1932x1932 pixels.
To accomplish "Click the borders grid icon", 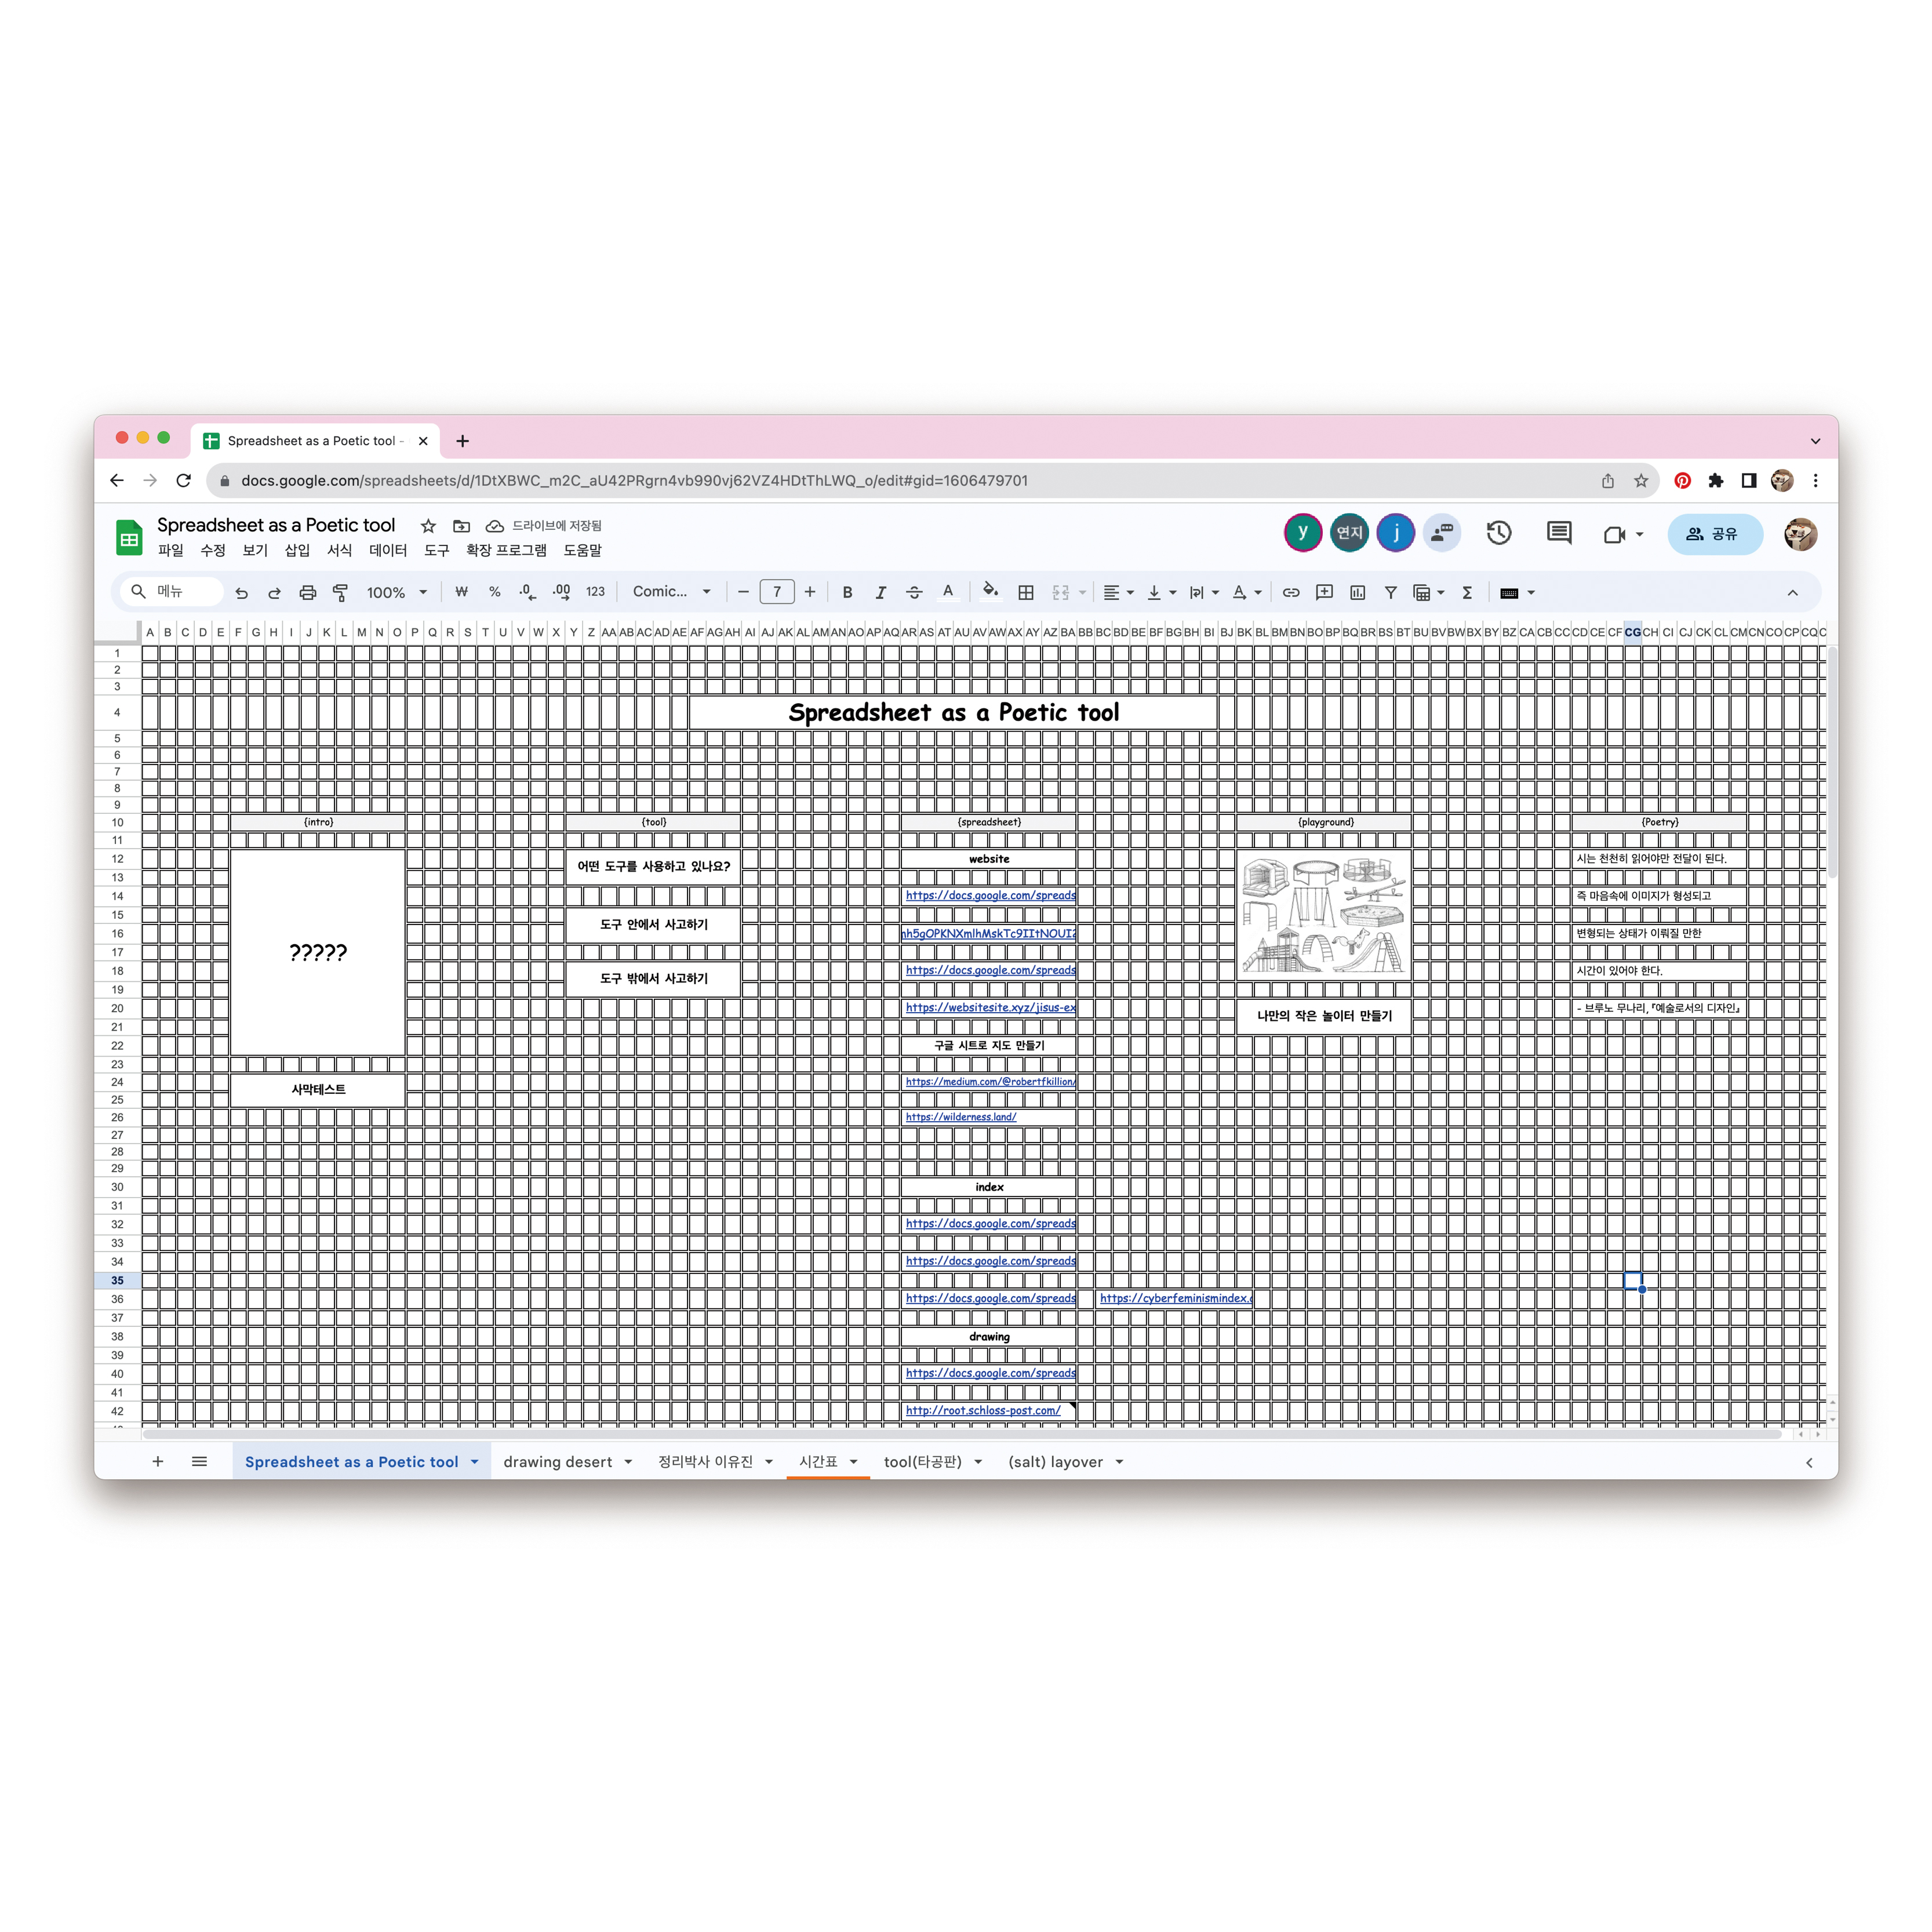I will coord(1025,593).
